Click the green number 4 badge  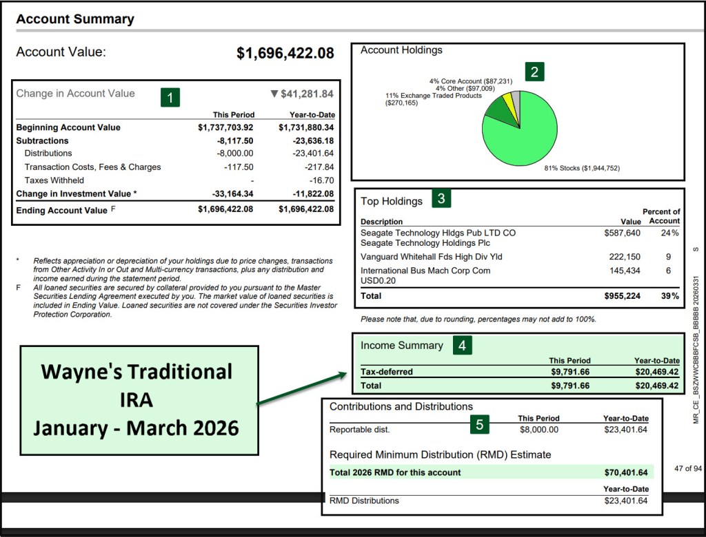pos(463,346)
